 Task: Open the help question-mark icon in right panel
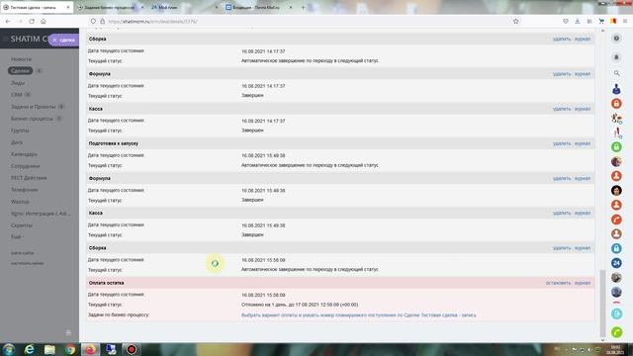click(616, 39)
